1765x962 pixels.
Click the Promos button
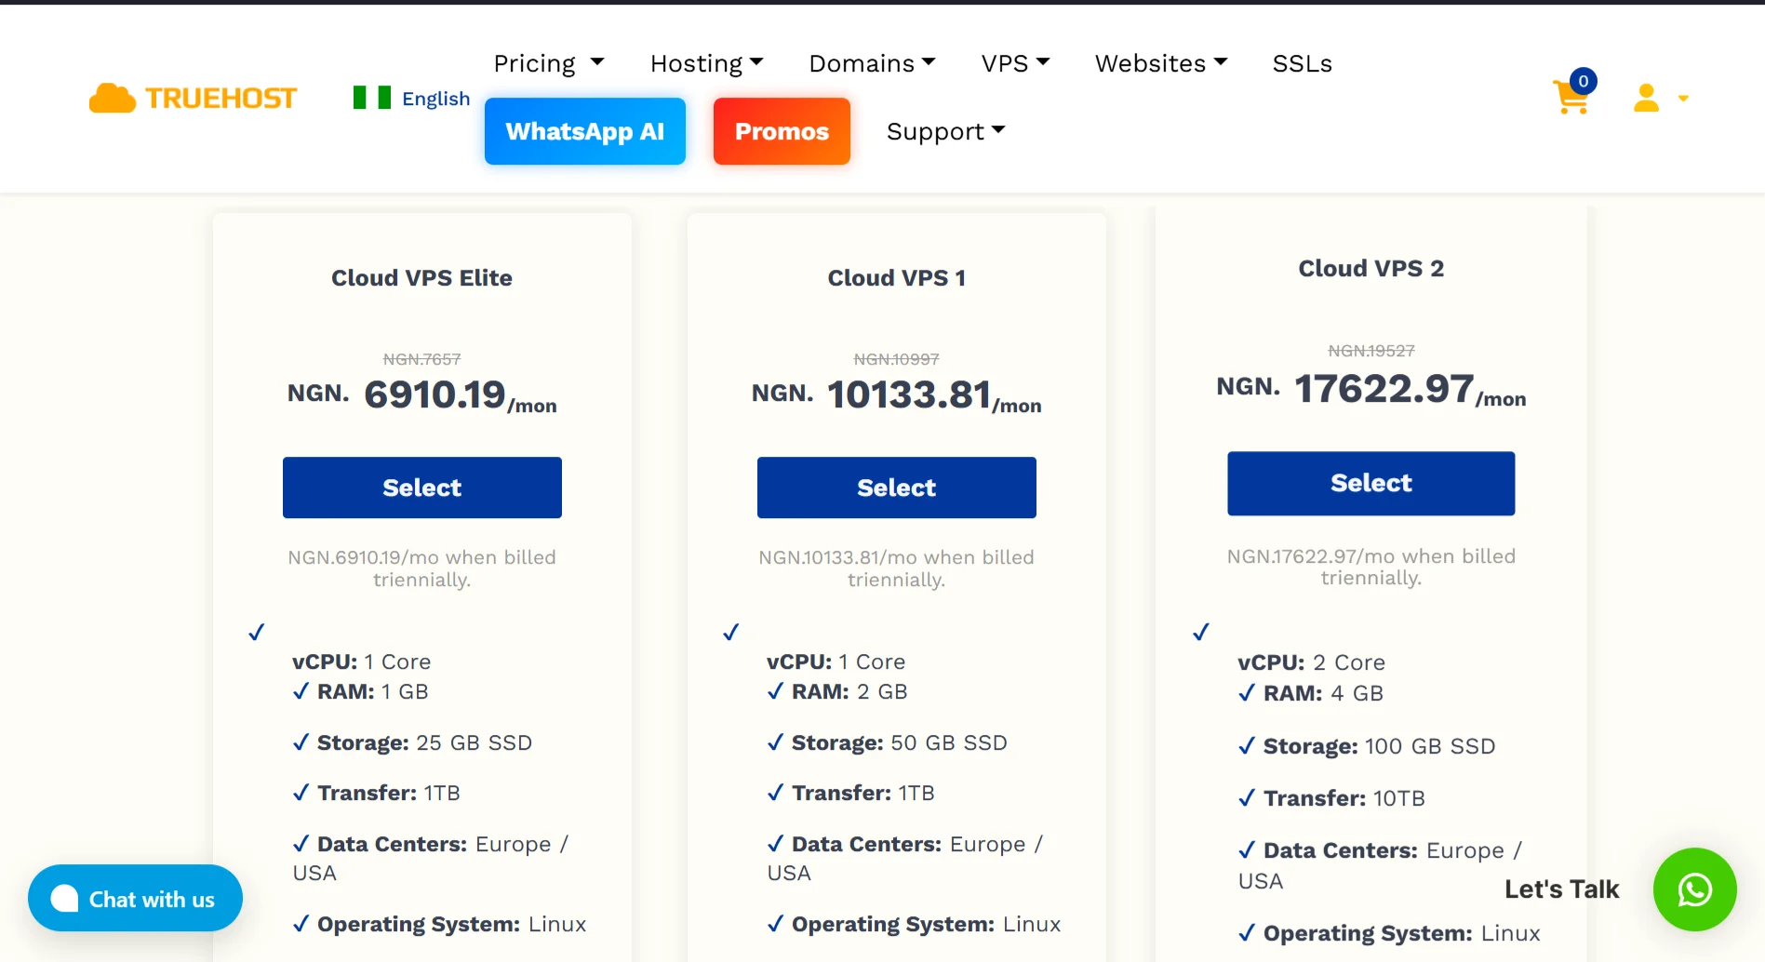782,131
